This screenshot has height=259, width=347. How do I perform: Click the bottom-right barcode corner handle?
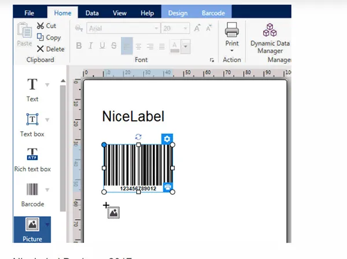(x=172, y=192)
